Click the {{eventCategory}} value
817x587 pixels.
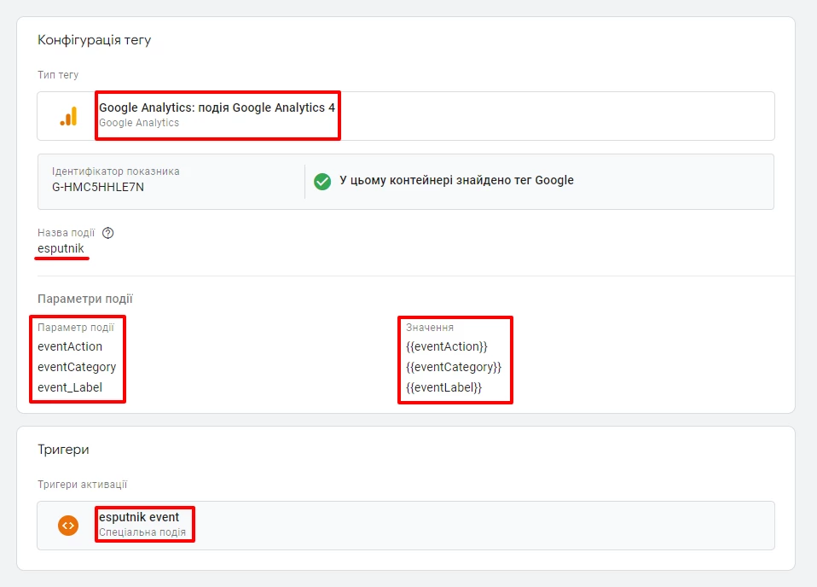coord(454,367)
